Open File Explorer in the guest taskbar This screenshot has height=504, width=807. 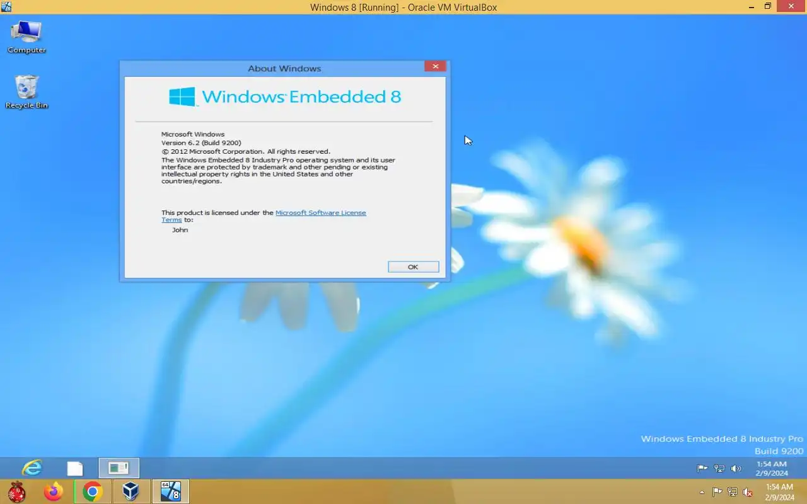click(x=75, y=468)
